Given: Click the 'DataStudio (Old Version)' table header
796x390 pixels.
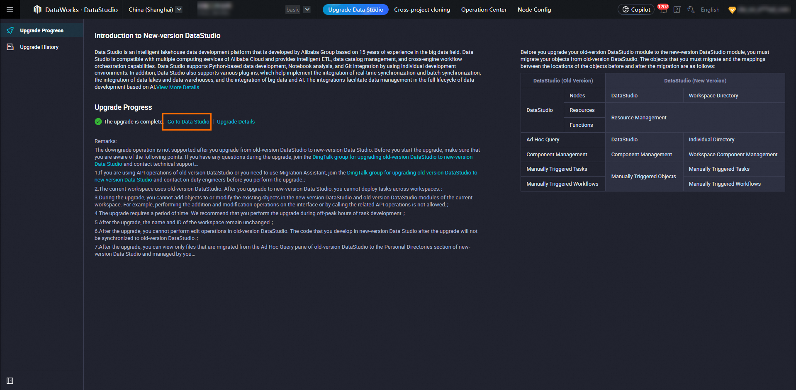Looking at the screenshot, I should (x=563, y=80).
